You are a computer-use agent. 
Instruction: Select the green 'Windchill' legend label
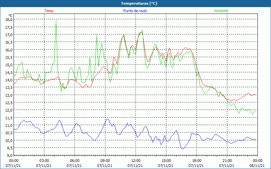[x=221, y=11]
